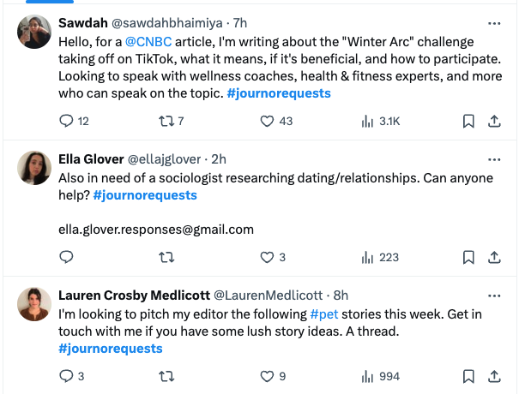Open Ella Glover's profile picture
The width and height of the screenshot is (525, 394).
[x=33, y=167]
